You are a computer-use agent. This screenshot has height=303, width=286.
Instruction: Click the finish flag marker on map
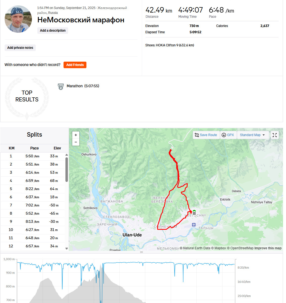click(194, 213)
